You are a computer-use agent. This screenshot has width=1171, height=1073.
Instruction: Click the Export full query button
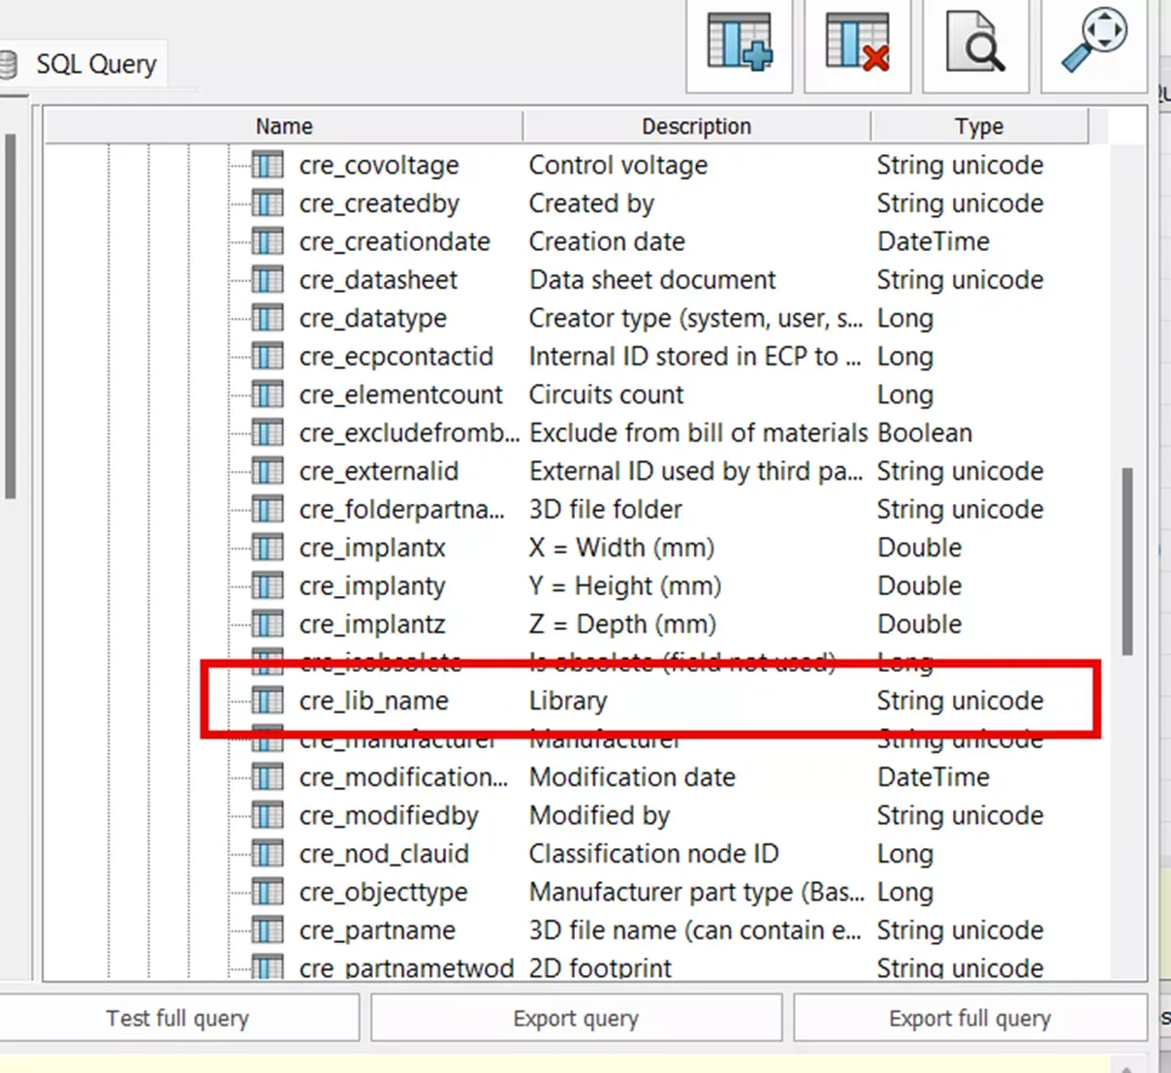click(969, 1018)
